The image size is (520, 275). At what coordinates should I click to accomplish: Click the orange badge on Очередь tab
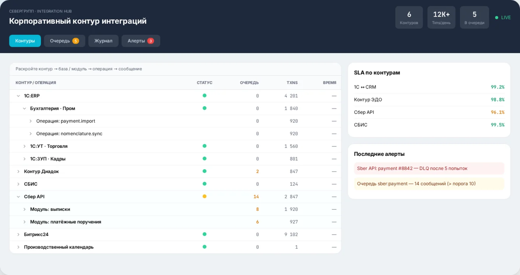point(76,41)
